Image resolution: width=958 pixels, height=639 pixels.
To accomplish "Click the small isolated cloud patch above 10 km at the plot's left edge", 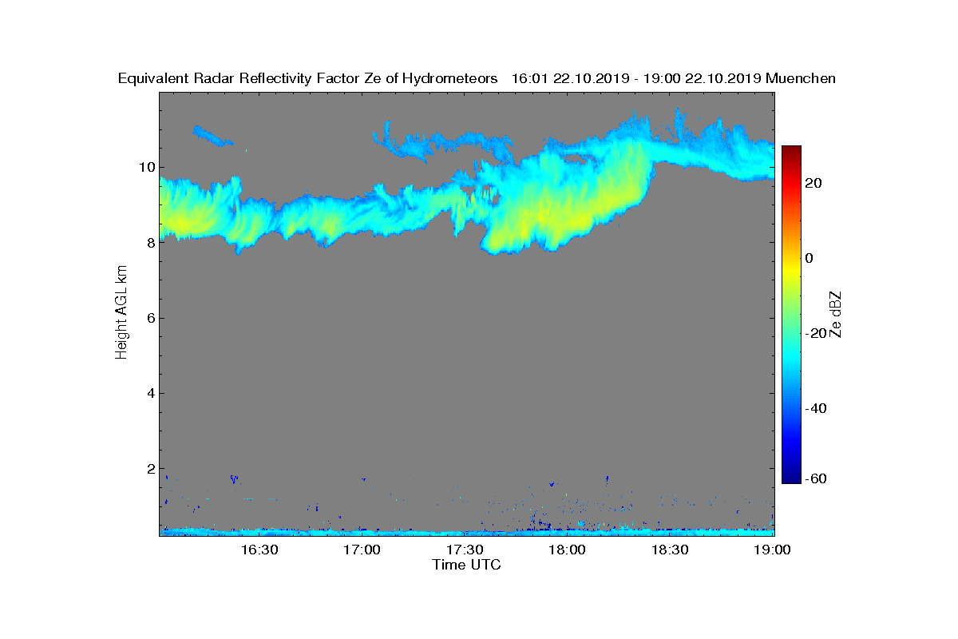I will point(212,136).
